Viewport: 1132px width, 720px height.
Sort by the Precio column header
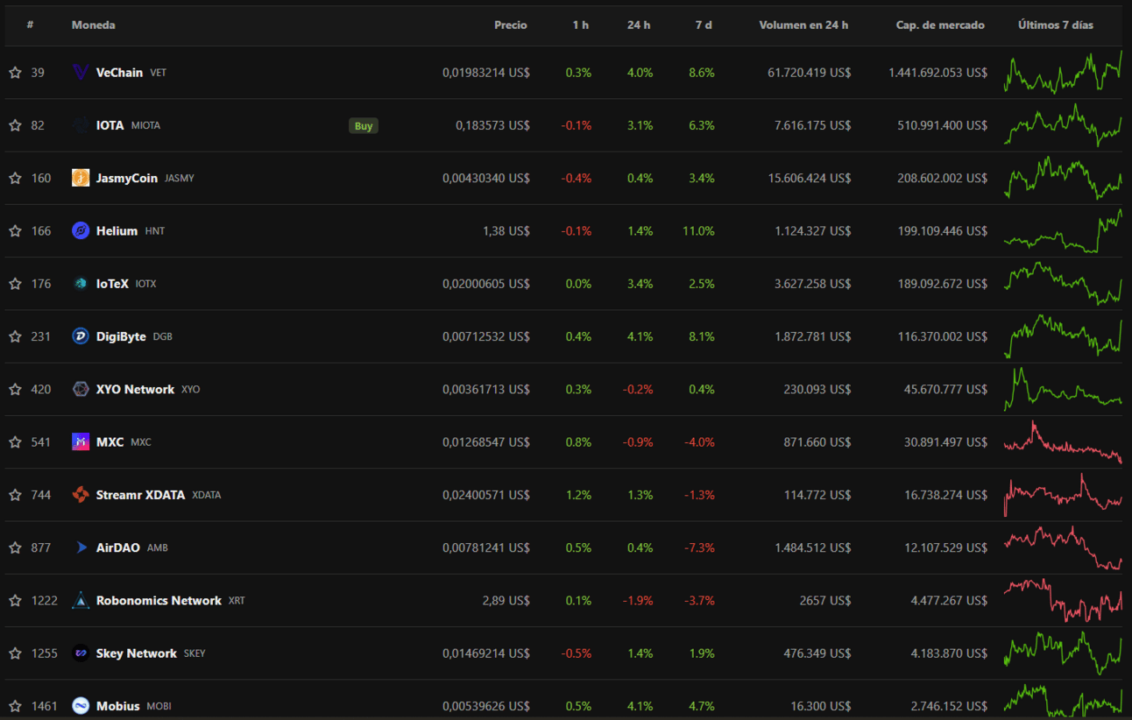coord(511,25)
